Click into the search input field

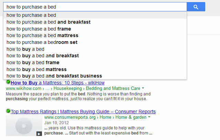point(95,7)
